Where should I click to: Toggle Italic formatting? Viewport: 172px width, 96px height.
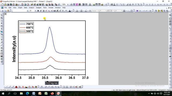(x=41, y=11)
